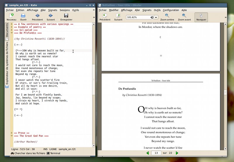Click 'Ligne : 515 Col : 38' status text
The height and width of the screenshot is (162, 234).
coord(23,149)
